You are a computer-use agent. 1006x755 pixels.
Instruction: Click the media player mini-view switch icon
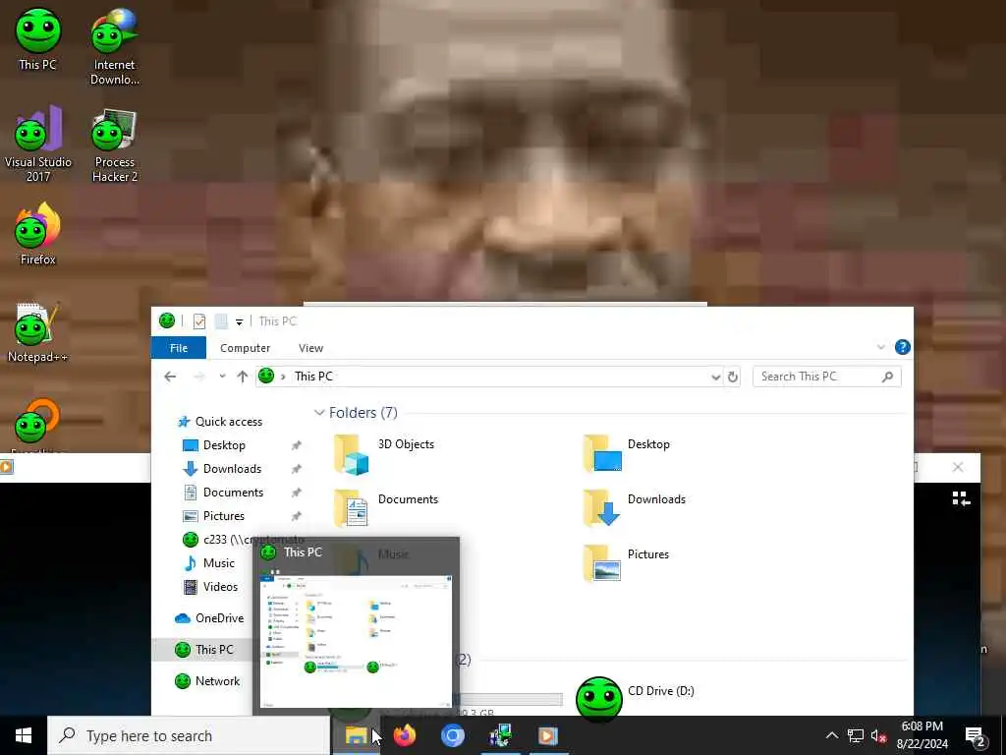961,498
